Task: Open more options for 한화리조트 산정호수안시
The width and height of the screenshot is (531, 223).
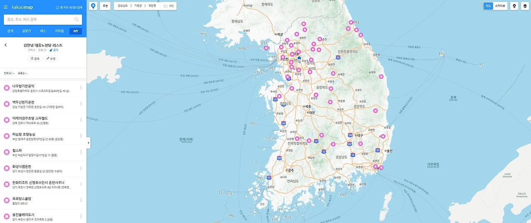Action: (x=81, y=184)
